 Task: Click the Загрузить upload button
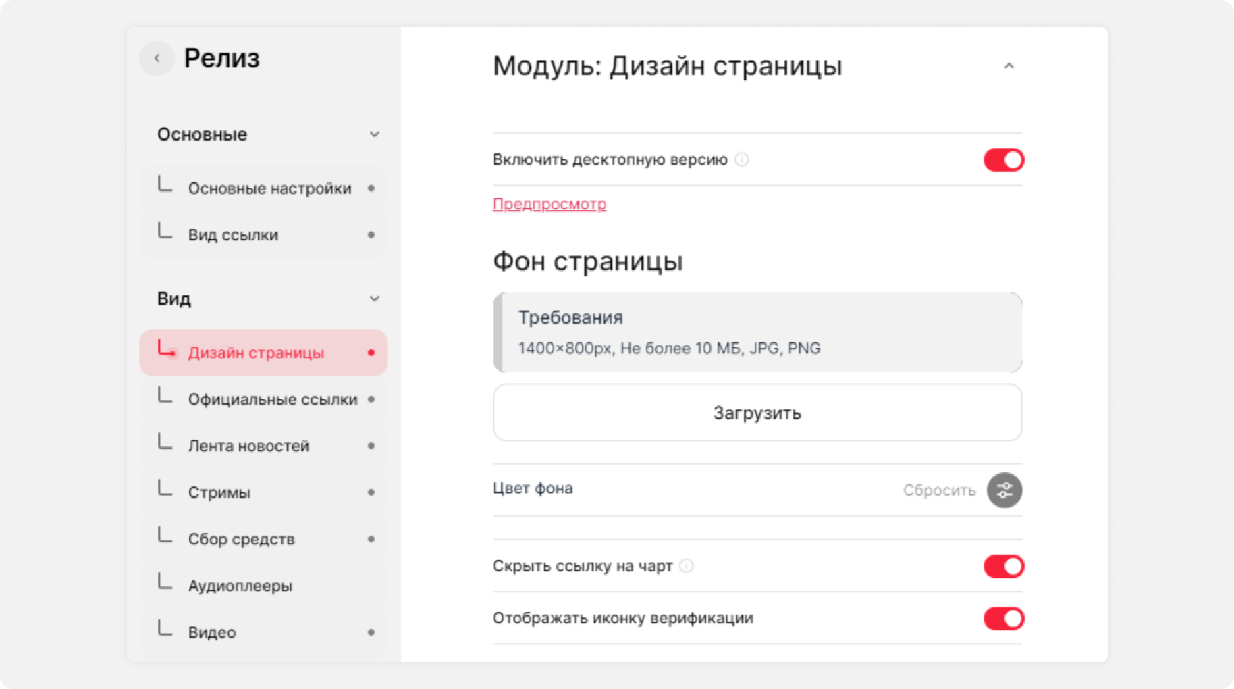pyautogui.click(x=757, y=413)
